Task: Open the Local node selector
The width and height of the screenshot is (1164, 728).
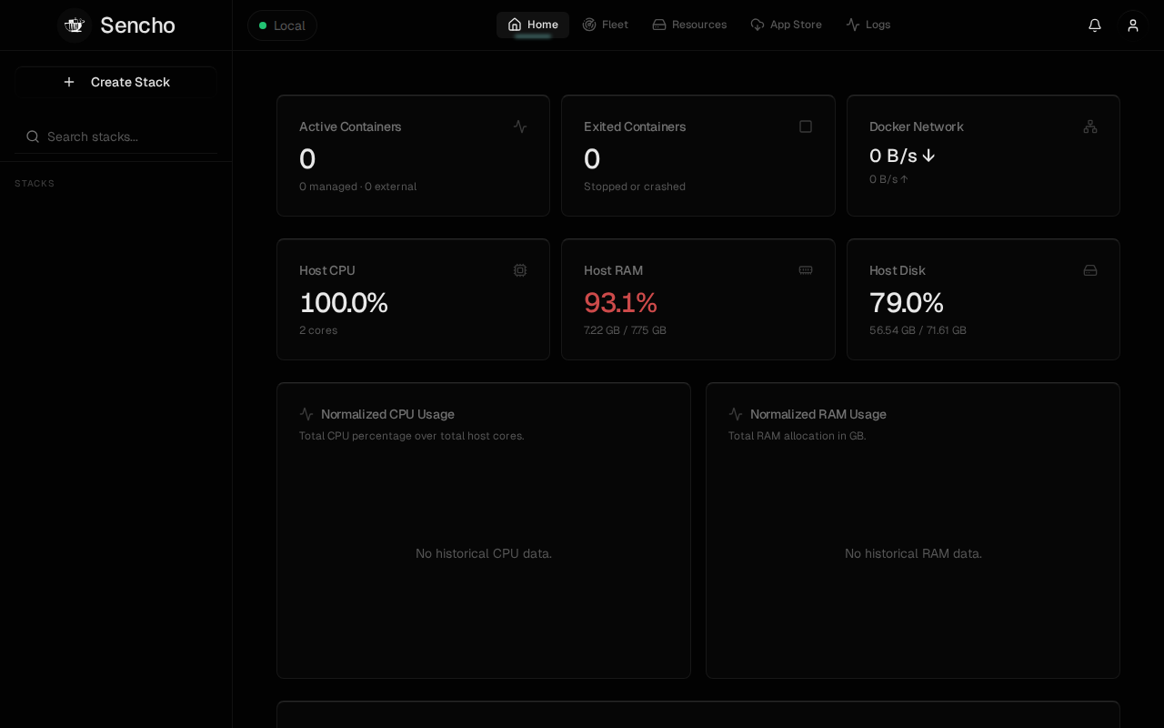Action: pos(282,25)
